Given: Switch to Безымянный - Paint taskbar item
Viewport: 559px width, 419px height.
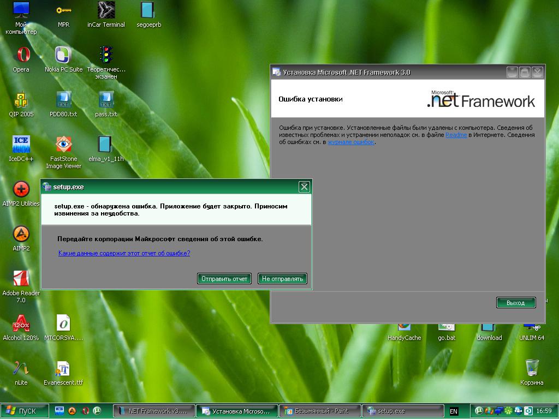Looking at the screenshot, I should pyautogui.click(x=320, y=411).
